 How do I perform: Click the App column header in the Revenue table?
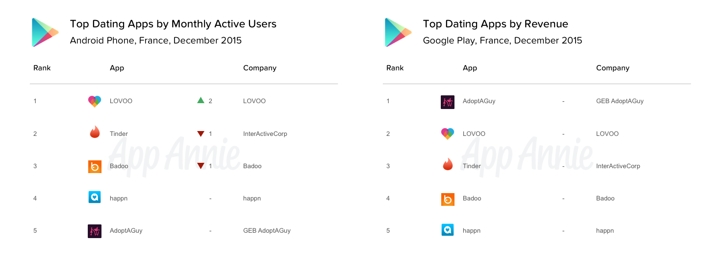click(470, 68)
